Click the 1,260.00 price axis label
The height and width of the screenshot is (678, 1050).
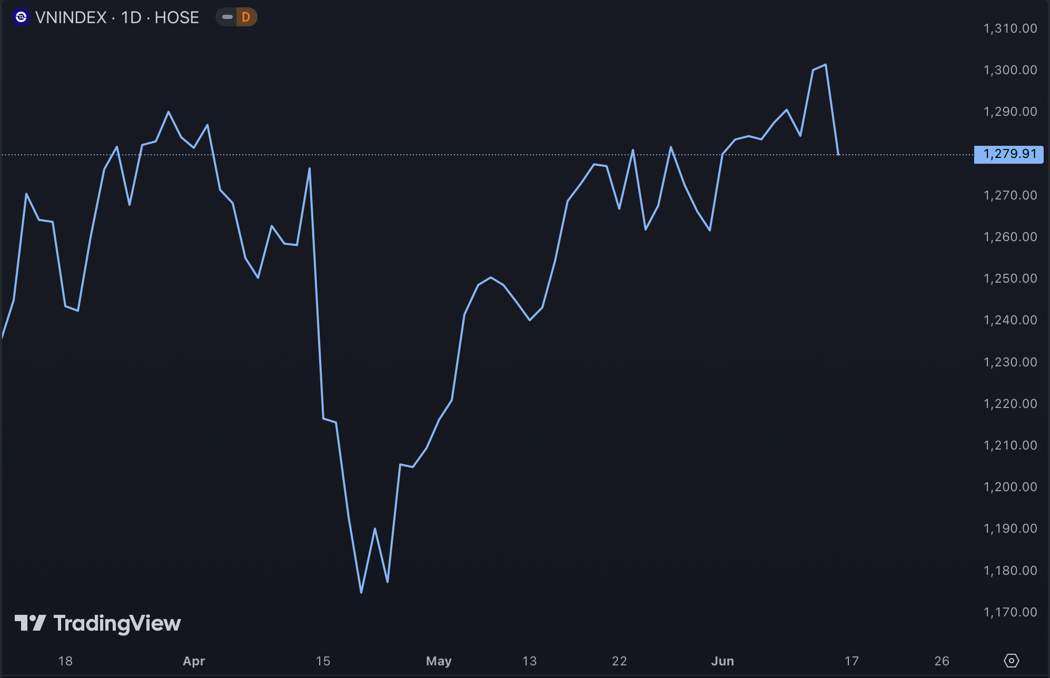pyautogui.click(x=1010, y=237)
